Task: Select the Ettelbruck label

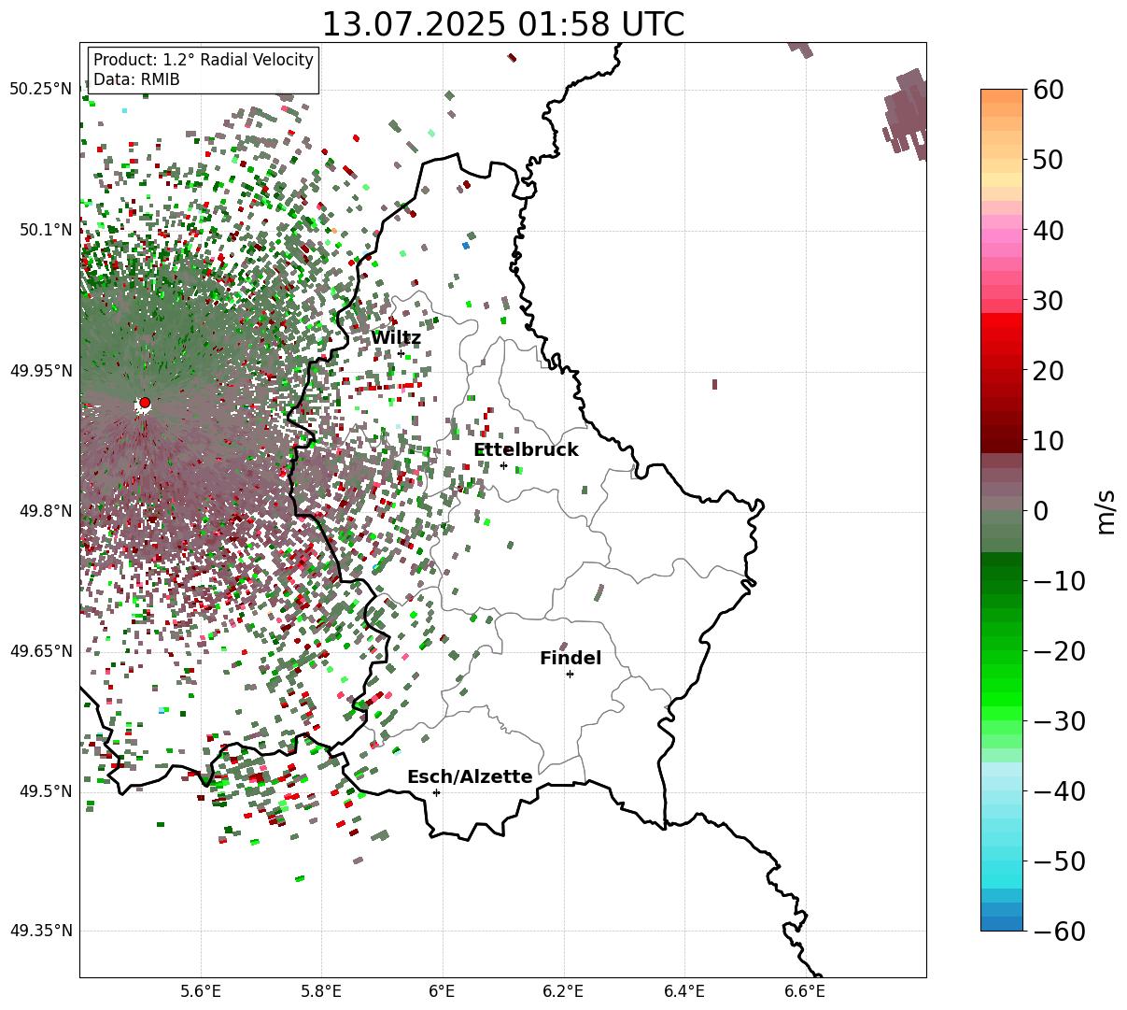Action: (526, 449)
